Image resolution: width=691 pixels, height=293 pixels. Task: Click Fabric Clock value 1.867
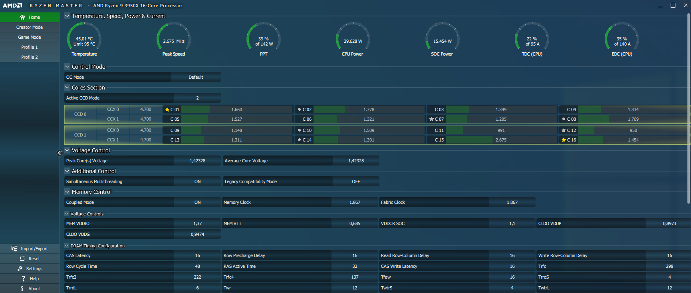[x=512, y=202]
